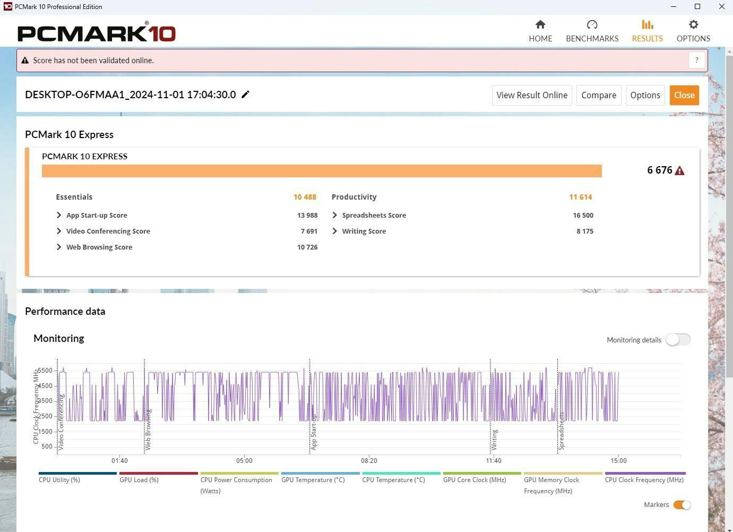Click the Spreadsheets chart marker
The image size is (733, 532).
click(x=561, y=431)
